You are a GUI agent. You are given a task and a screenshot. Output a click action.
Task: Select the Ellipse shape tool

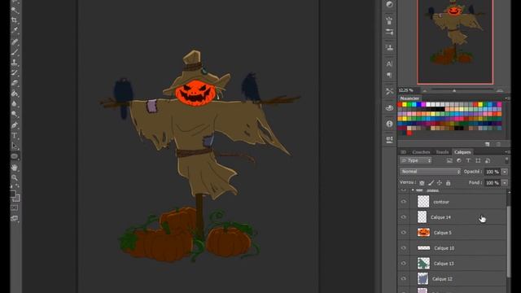pos(15,156)
